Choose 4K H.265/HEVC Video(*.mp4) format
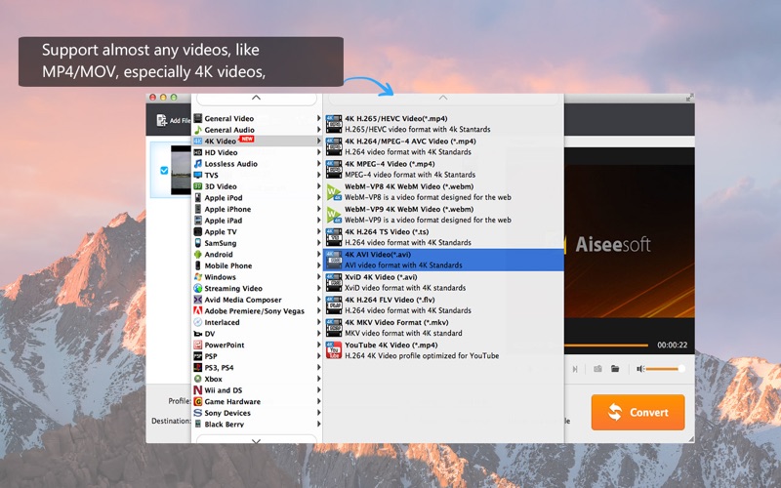 443,124
